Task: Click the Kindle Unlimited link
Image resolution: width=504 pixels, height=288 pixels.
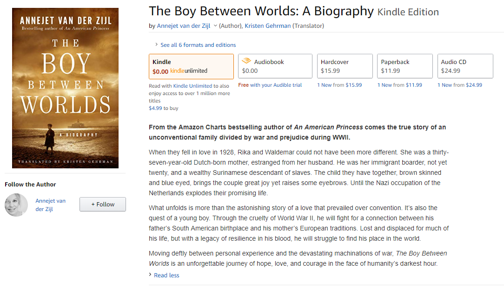Action: (192, 86)
